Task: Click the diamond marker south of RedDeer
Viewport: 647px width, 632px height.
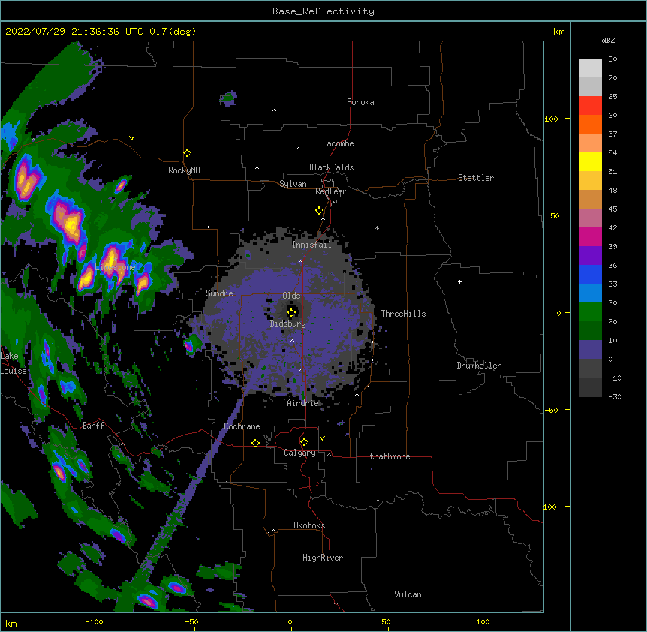Action: point(320,211)
